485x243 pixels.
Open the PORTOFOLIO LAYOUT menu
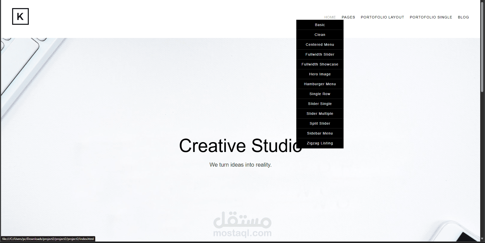click(382, 17)
